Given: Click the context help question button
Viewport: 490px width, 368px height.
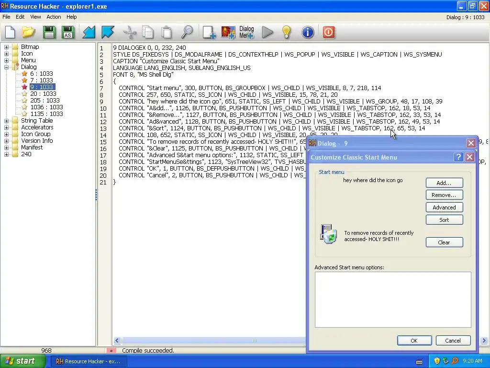Looking at the screenshot, I should coord(458,157).
